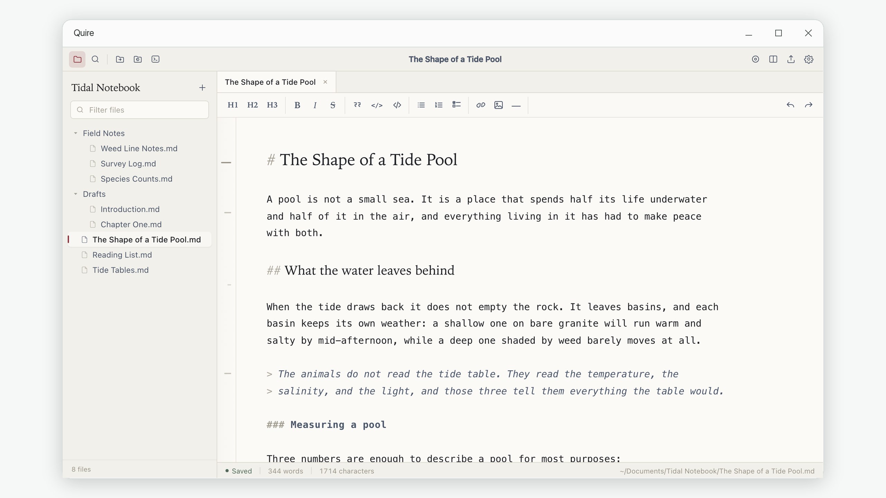The height and width of the screenshot is (498, 886).
Task: Click the 'Measuring a pool' heading
Action: click(326, 425)
